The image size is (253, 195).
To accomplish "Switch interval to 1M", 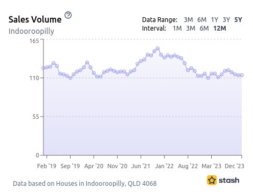I will (177, 28).
